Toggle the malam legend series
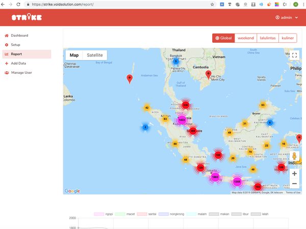306x229 pixels. [x=196, y=214]
